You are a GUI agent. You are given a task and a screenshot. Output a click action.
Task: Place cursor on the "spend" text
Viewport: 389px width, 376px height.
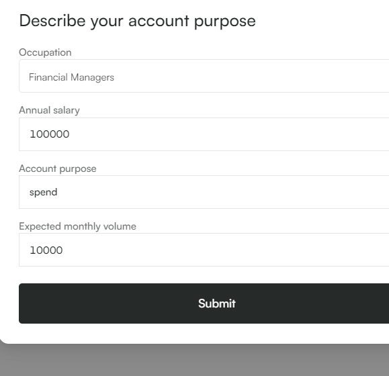coord(44,193)
